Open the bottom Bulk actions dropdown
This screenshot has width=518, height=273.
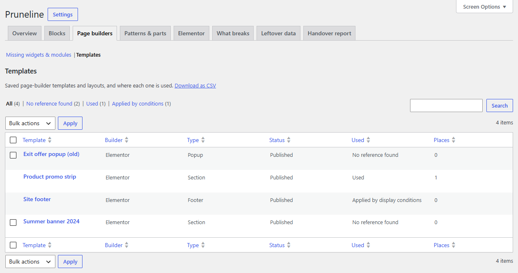pyautogui.click(x=30, y=262)
